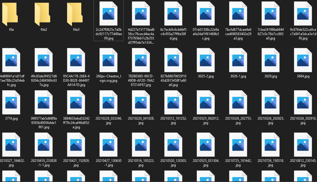Select the 3026-1.jpg file icon
The width and height of the screenshot is (317, 182).
coord(238,60)
